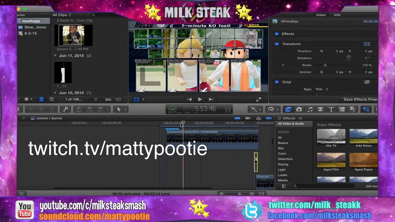Toggle timeline snapping button

269,118
